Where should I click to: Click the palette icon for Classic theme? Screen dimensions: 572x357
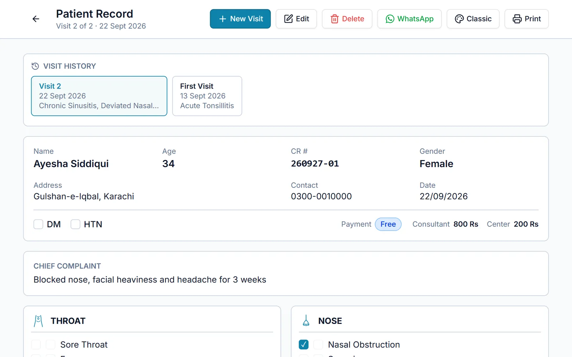point(459,19)
